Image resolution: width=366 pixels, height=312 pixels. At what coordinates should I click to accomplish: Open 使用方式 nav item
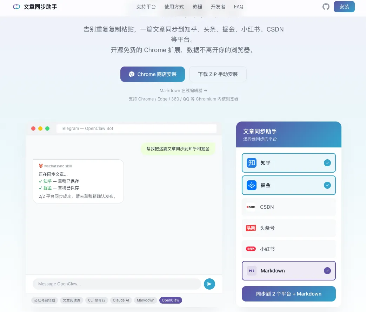tap(174, 7)
